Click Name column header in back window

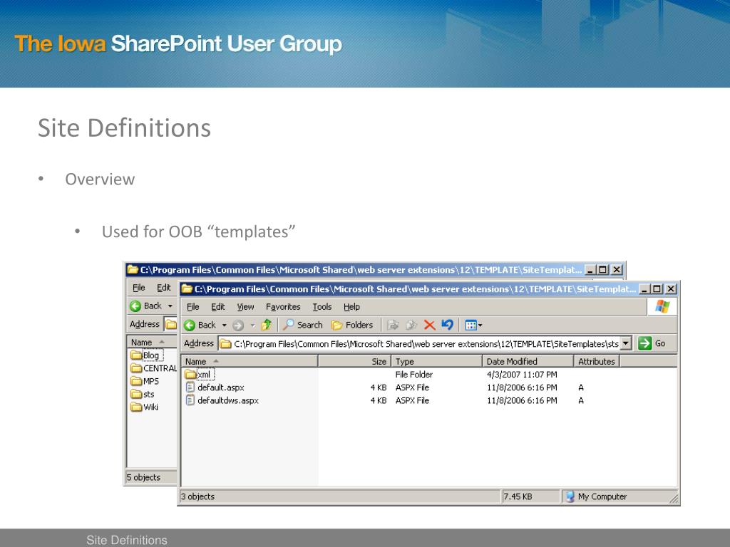152,343
